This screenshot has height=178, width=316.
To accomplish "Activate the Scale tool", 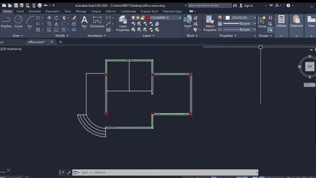I will coord(56,30).
